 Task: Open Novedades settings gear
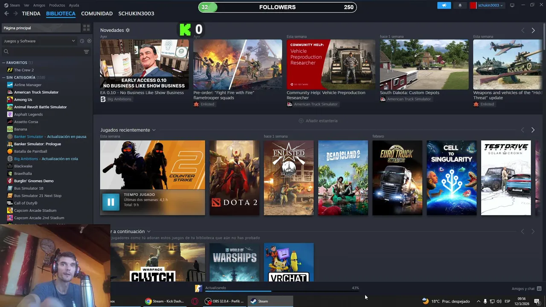tap(128, 30)
